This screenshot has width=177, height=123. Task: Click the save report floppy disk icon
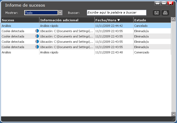tap(157, 13)
